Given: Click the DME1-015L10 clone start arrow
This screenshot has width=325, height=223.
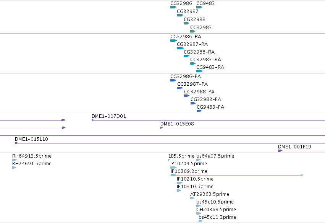Looking at the screenshot, I should point(16,143).
